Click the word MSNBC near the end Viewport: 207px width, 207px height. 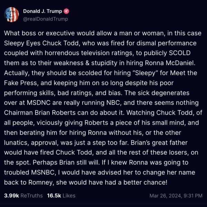click(43, 172)
